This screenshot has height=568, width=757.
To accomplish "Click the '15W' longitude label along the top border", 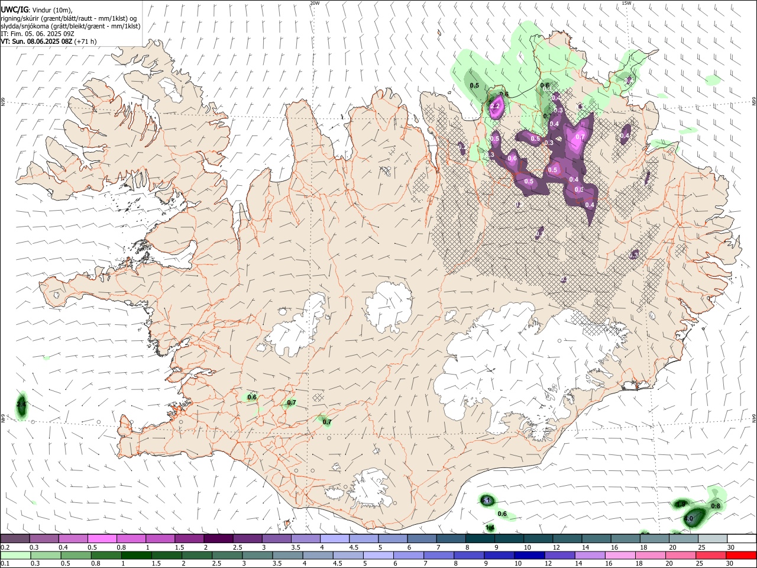I will tap(627, 3).
